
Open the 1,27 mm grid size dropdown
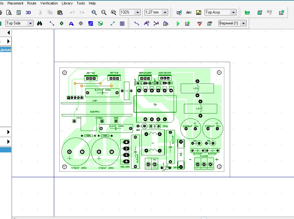165,13
